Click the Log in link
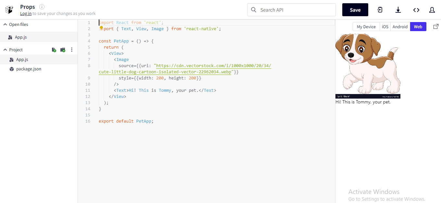Screen dimensions: 441x203 (x=26, y=13)
